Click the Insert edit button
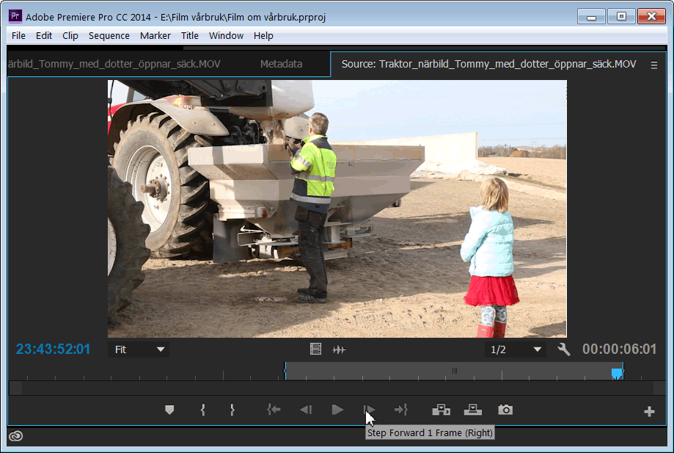 (x=441, y=410)
